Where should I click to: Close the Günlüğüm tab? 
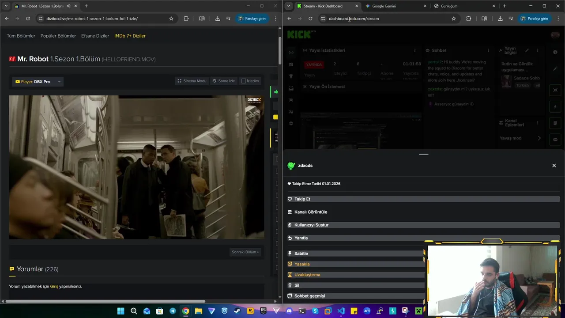(x=493, y=6)
